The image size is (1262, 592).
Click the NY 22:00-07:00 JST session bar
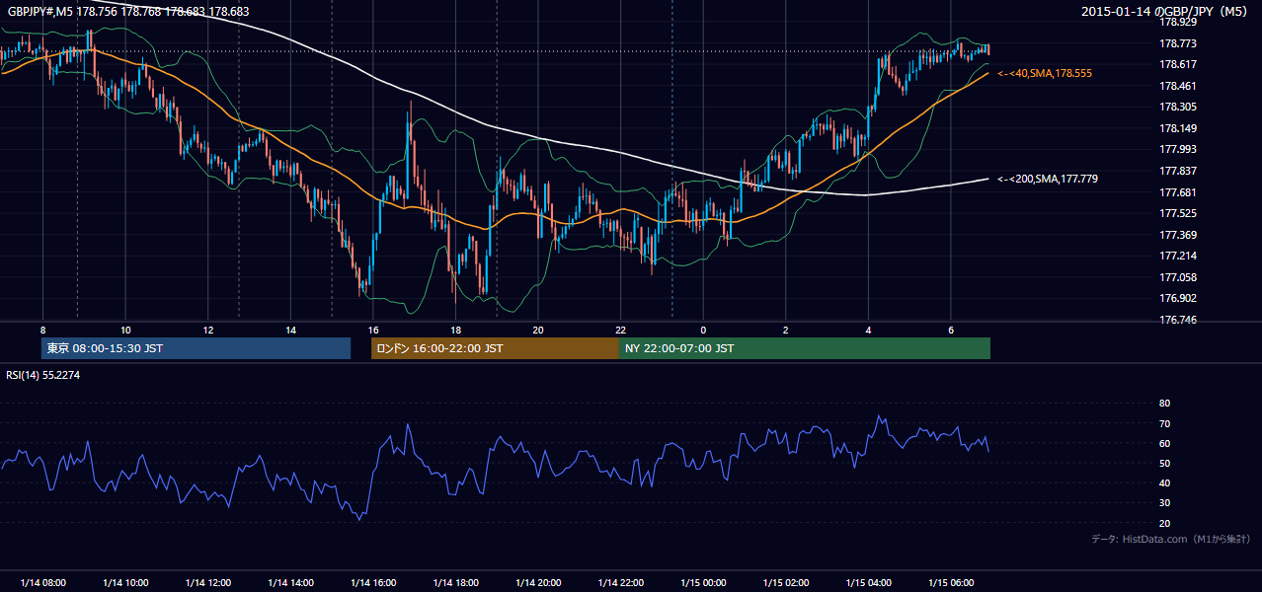tap(805, 348)
